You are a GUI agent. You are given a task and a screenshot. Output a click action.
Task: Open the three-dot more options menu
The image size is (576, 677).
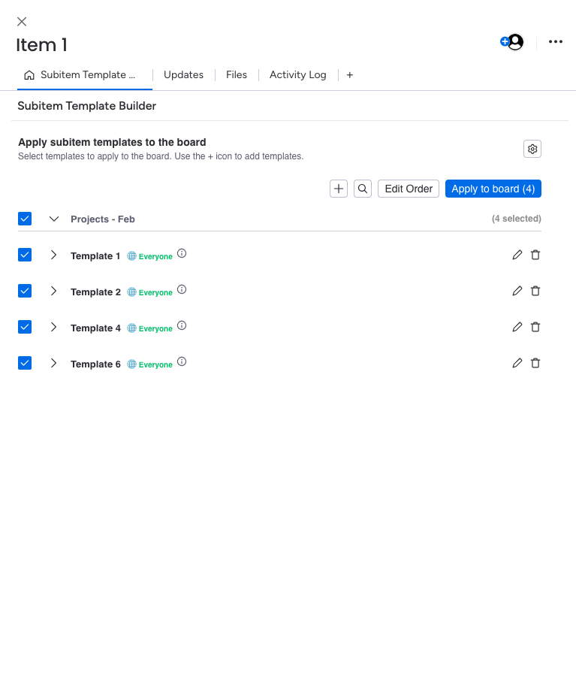(x=556, y=42)
